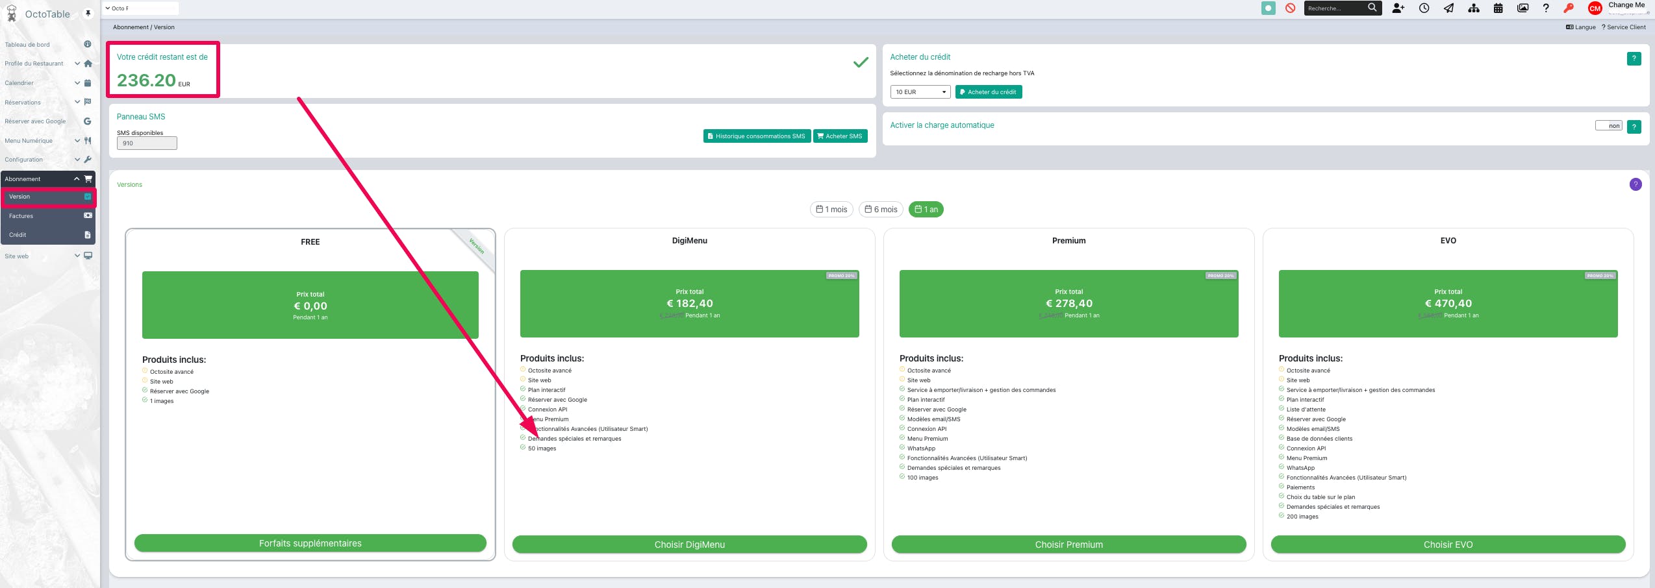
Task: Expand the Réservations chevron
Action: [x=77, y=102]
